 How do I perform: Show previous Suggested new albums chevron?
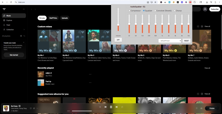click(x=198, y=94)
